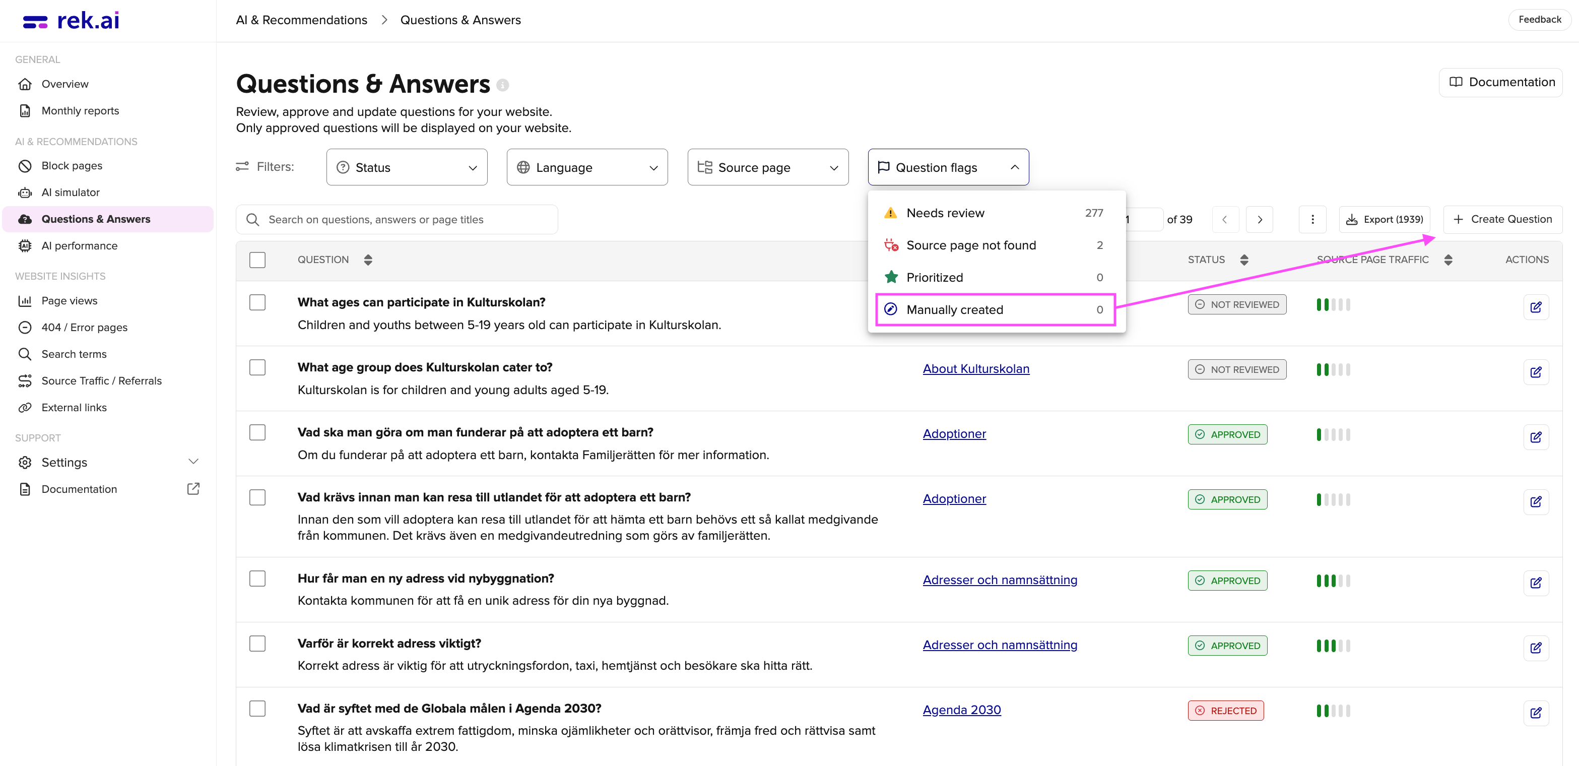Select Block pages in the sidebar

point(72,165)
